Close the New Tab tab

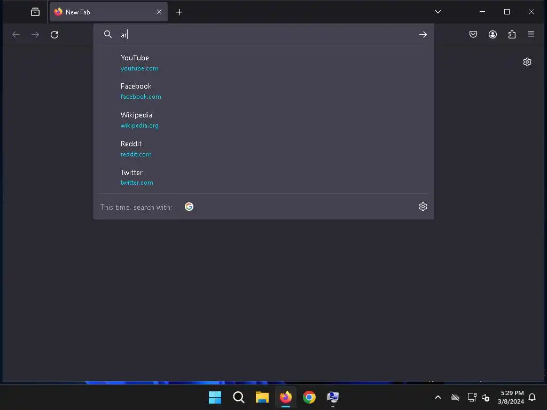coord(159,12)
